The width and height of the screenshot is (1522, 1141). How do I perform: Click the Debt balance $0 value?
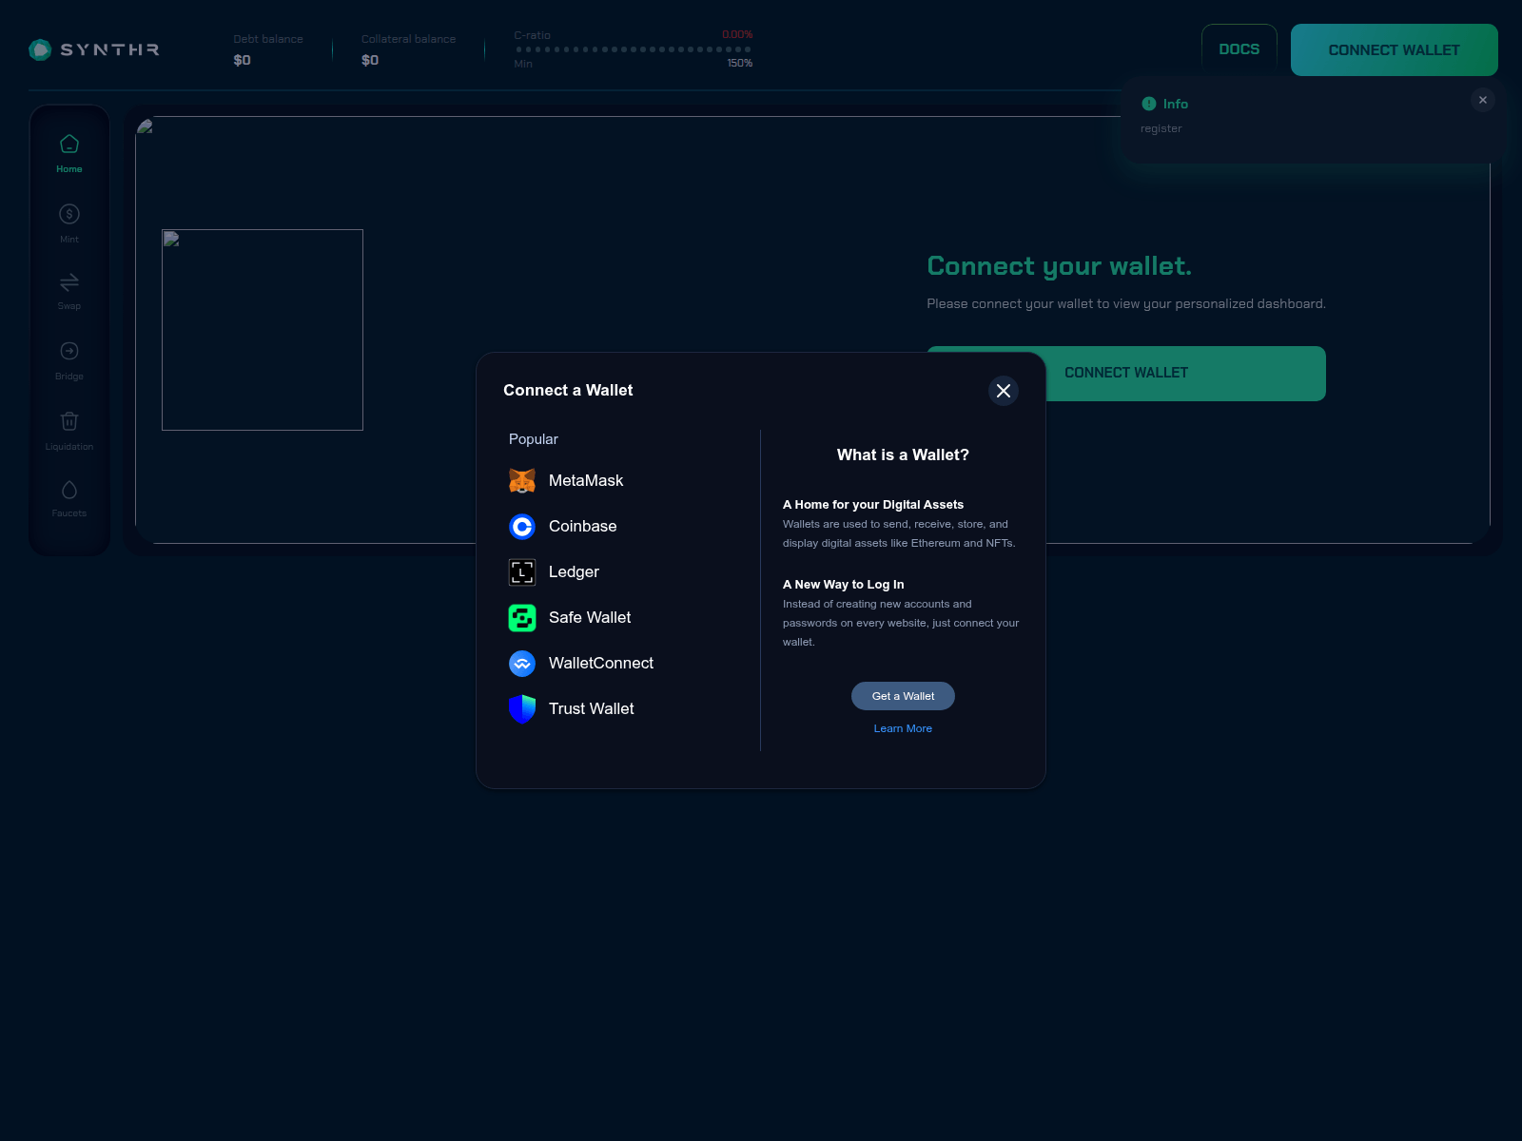243,60
